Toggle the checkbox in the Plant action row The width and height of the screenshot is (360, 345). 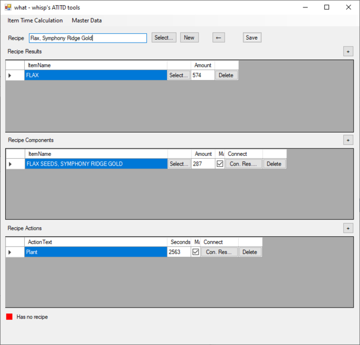196,252
